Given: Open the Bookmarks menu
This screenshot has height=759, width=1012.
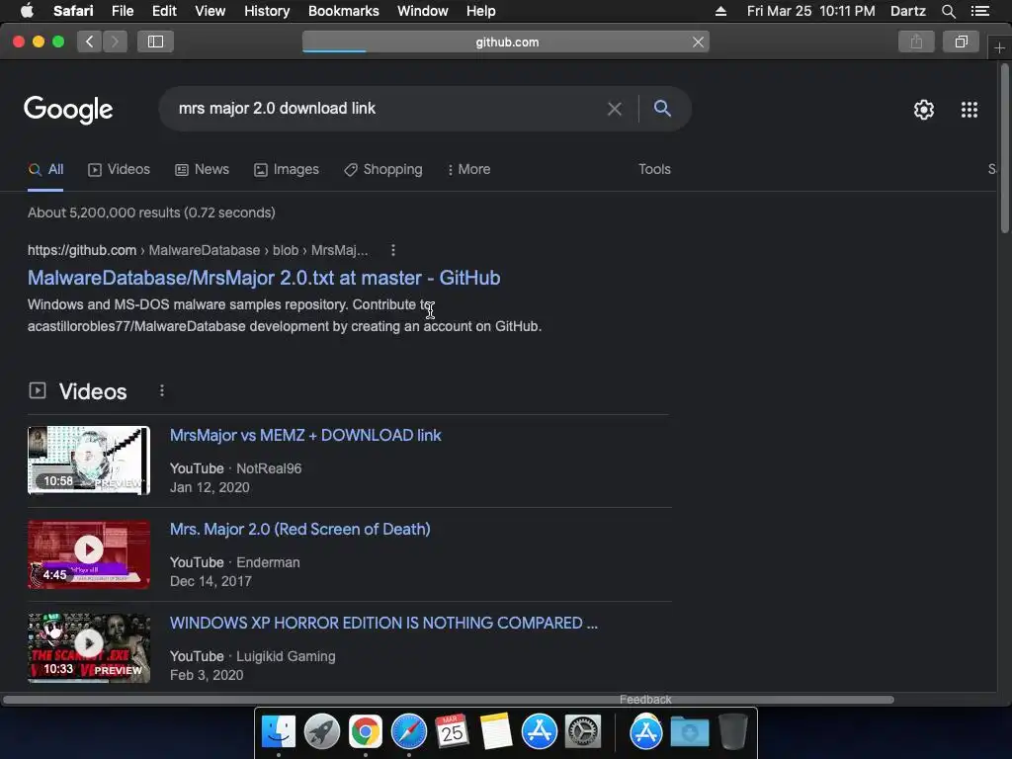Looking at the screenshot, I should click(x=343, y=11).
